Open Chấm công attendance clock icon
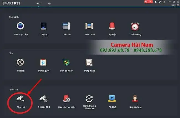180x118 pixels. [135, 27]
